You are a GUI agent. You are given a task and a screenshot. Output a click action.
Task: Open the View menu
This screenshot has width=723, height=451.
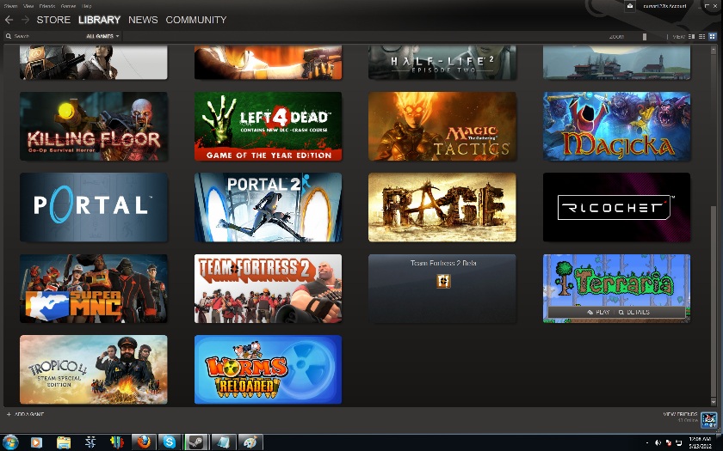(x=28, y=6)
